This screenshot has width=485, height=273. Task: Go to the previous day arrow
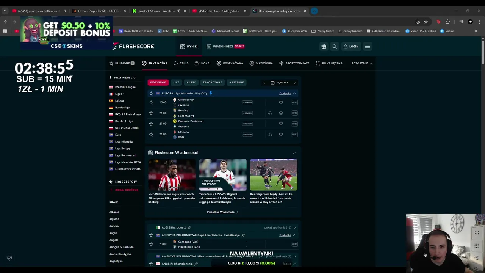click(x=264, y=82)
